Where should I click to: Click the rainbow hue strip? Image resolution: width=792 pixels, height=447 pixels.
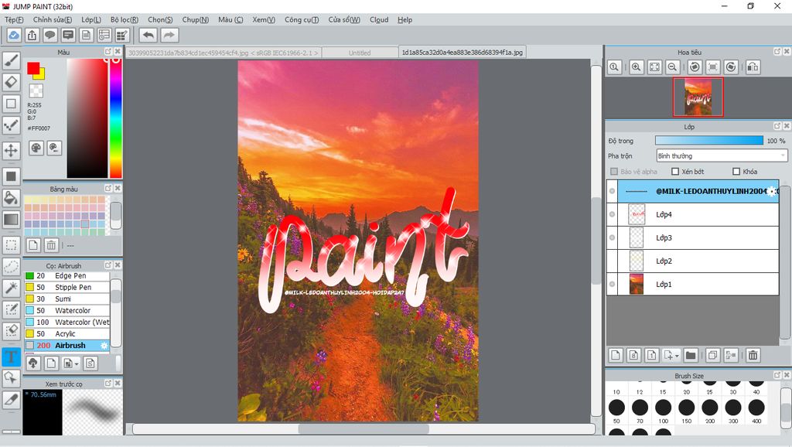coord(116,118)
